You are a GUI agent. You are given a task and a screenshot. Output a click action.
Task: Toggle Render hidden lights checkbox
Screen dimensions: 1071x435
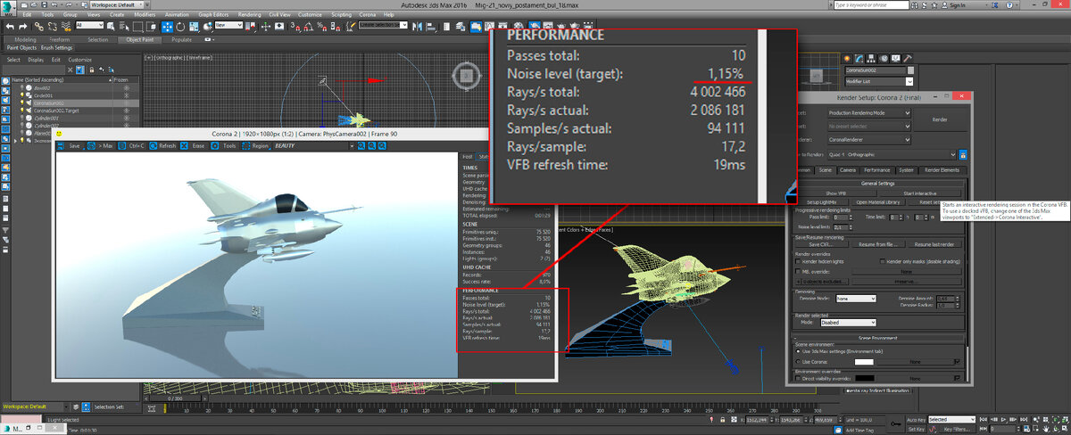(798, 261)
